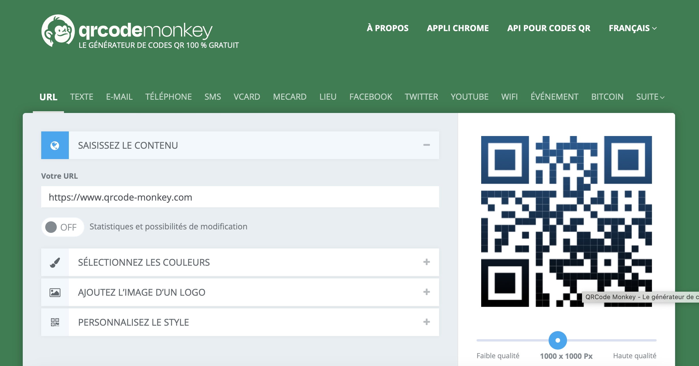Click the Statistiques et possibilités de modification label
Viewport: 699px width, 366px height.
pyautogui.click(x=169, y=227)
